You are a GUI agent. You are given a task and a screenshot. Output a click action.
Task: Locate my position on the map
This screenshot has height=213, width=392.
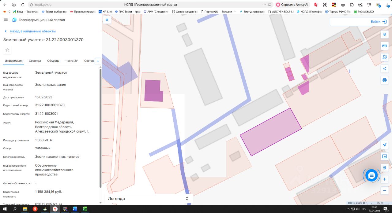[x=385, y=145]
